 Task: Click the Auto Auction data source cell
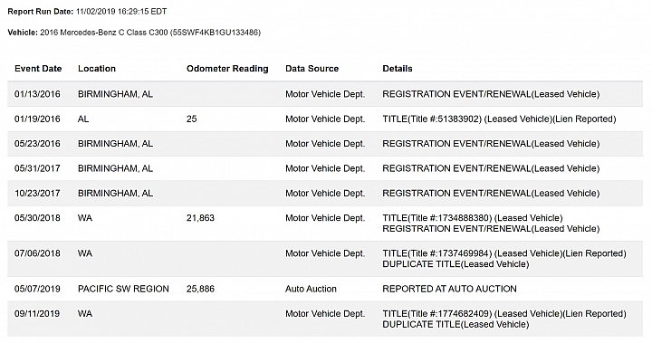[x=311, y=289]
